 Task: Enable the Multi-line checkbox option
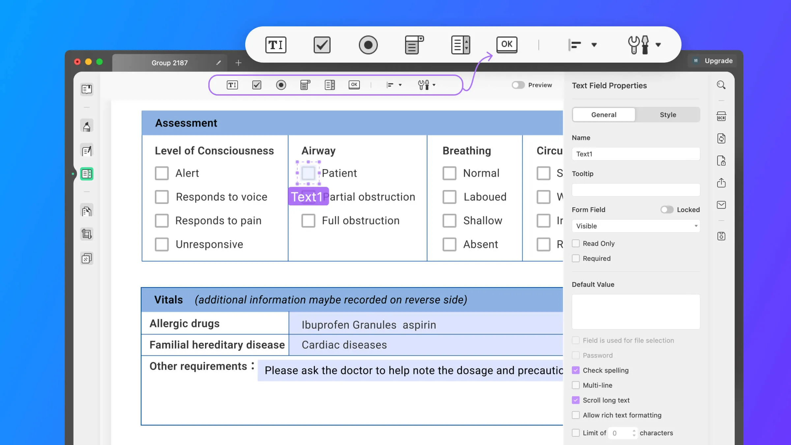[x=576, y=385]
